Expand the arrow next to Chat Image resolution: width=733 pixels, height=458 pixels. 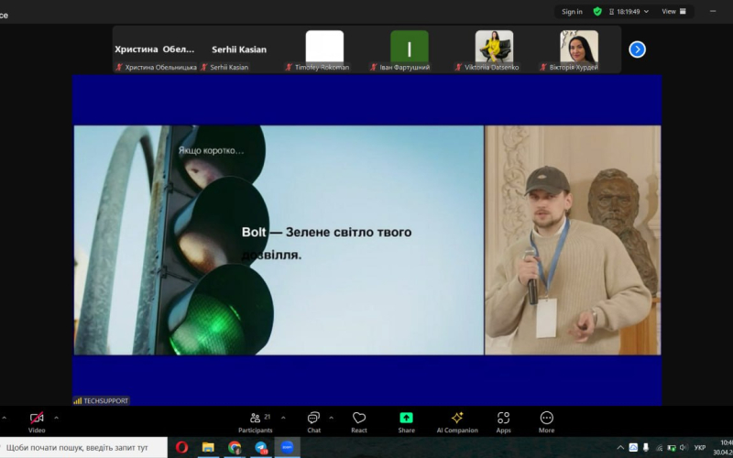(x=331, y=418)
